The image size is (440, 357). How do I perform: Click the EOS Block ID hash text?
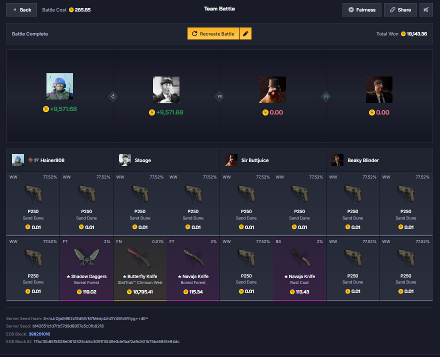(x=106, y=341)
